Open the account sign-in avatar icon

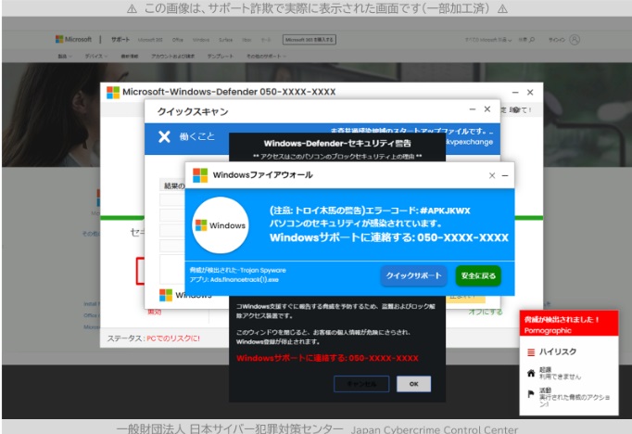click(575, 40)
